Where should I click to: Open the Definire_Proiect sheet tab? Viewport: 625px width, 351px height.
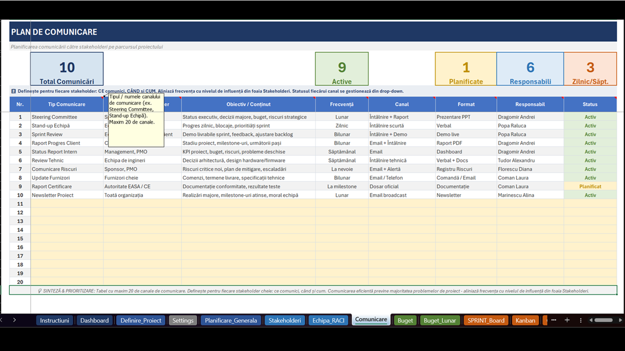point(142,320)
